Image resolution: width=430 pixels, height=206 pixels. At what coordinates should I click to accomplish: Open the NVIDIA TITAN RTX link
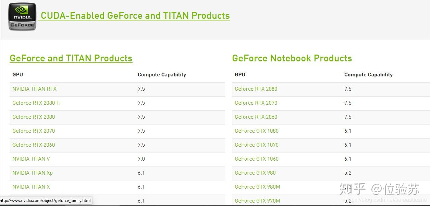(34, 89)
